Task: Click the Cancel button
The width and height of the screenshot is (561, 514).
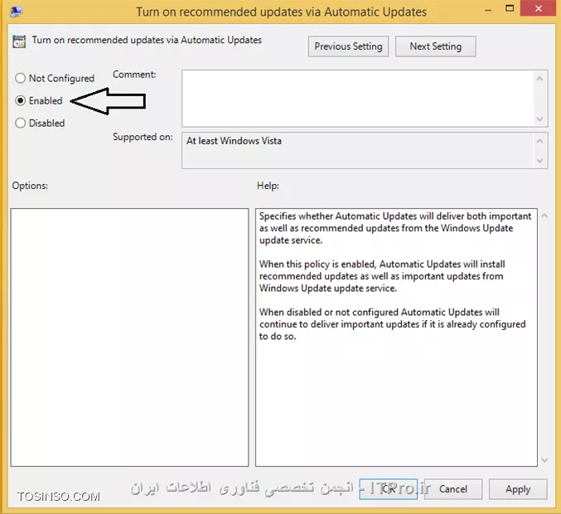Action: 453,489
